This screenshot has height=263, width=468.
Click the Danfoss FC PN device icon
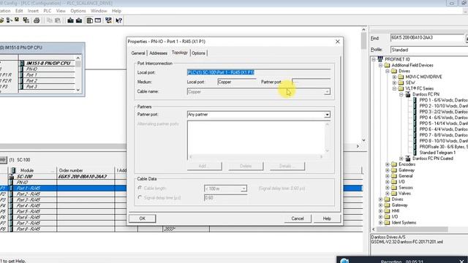click(x=408, y=94)
